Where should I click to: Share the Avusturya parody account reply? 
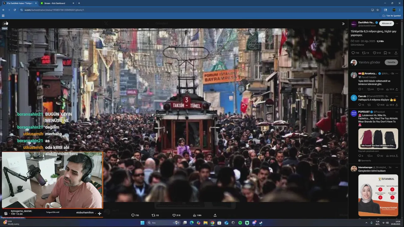coord(397,89)
